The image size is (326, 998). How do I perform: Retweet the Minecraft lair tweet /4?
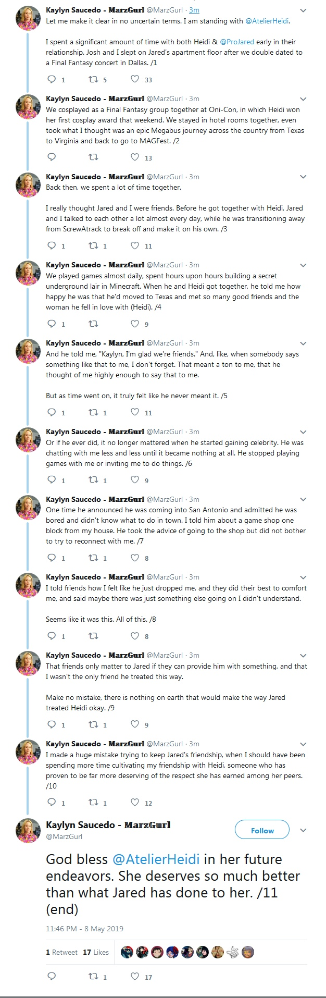[x=93, y=324]
